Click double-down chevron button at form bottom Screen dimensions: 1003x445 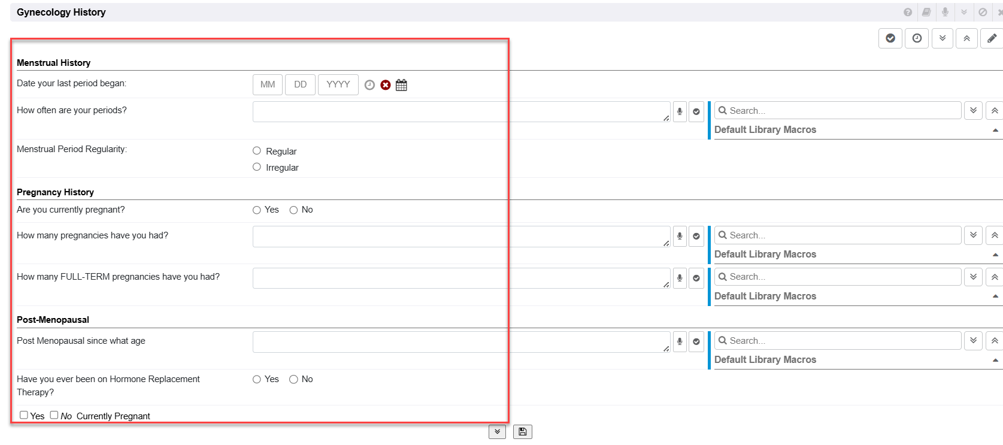[x=497, y=432]
